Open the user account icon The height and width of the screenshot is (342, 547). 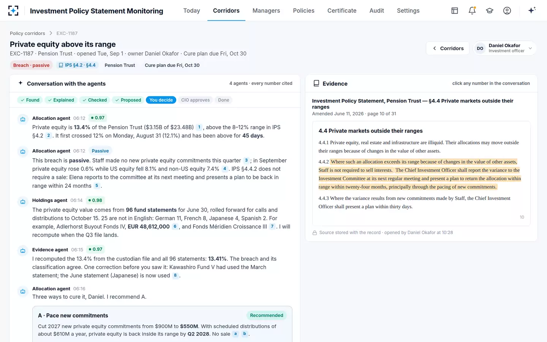(x=507, y=11)
